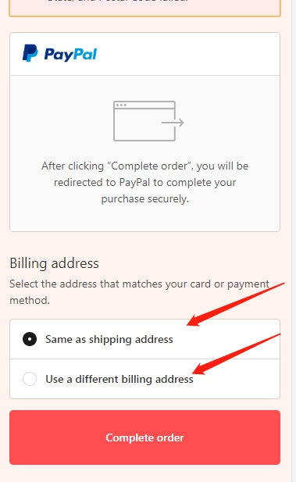This screenshot has width=296, height=482.
Task: Click the gray PayPal redirect info panel background
Action: tap(144, 153)
